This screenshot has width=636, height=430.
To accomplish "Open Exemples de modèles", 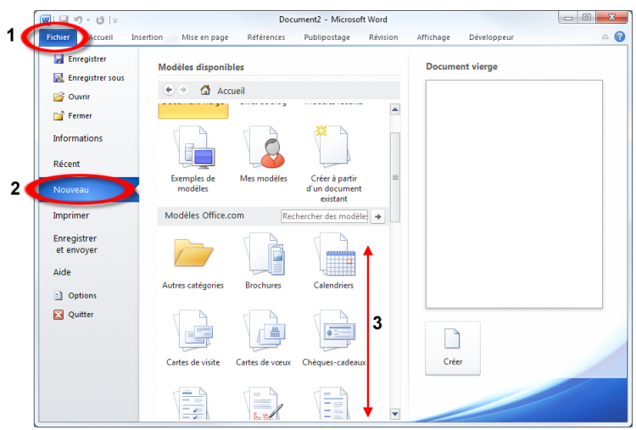I will [193, 159].
